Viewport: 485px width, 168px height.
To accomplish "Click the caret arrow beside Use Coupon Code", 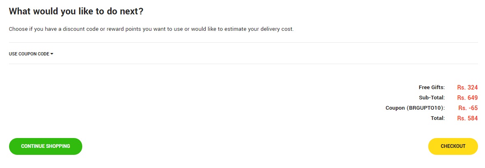I will point(52,54).
